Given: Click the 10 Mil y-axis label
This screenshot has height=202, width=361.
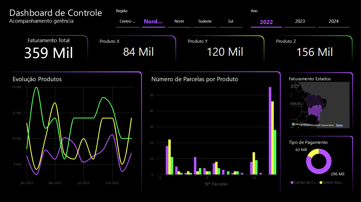Looking at the screenshot, I should click(x=17, y=139).
